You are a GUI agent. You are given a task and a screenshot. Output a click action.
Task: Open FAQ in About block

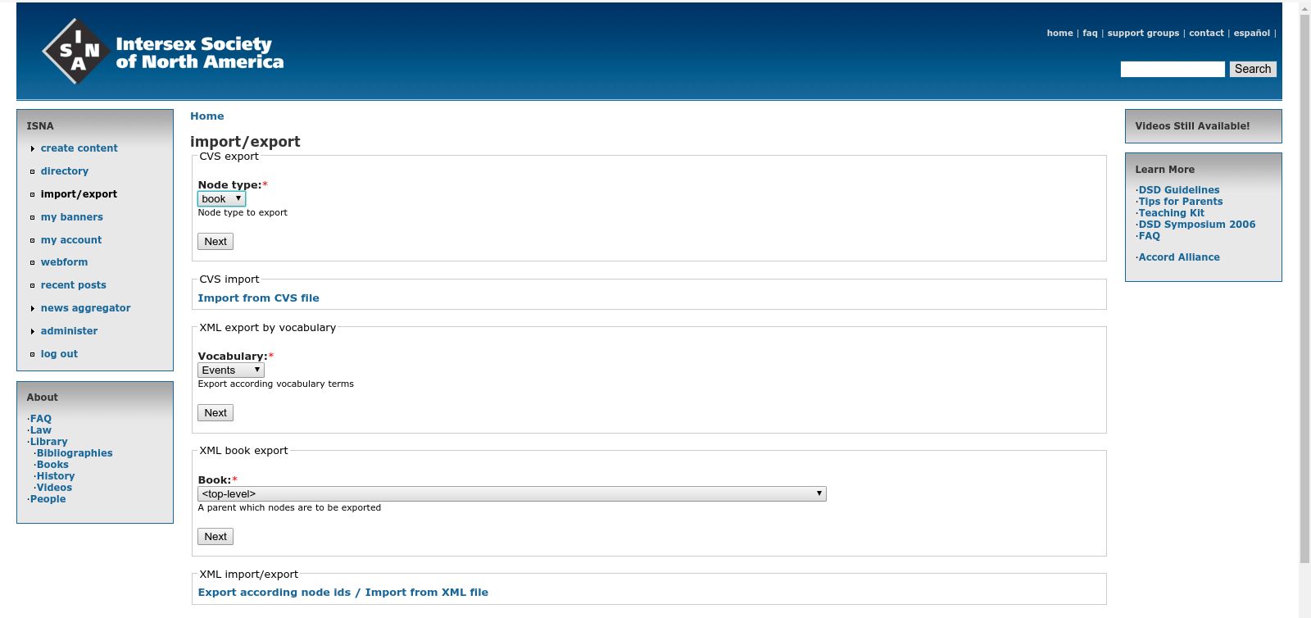(x=41, y=419)
